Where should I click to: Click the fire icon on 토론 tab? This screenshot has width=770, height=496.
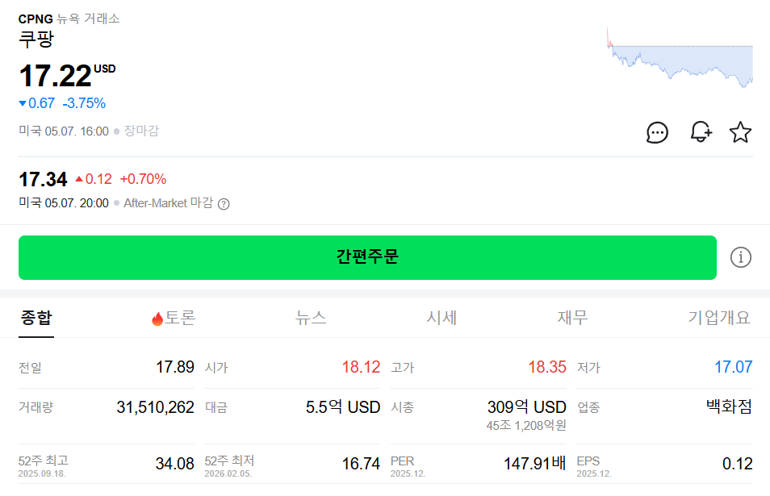click(x=157, y=319)
